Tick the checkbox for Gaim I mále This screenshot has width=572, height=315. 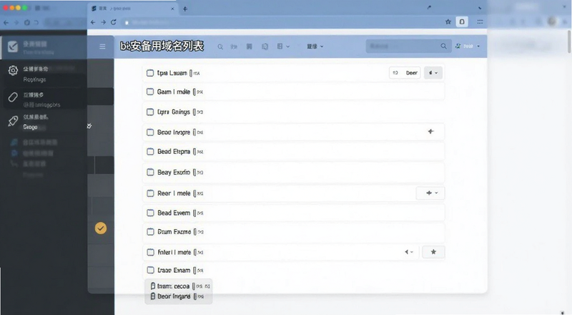click(x=150, y=92)
